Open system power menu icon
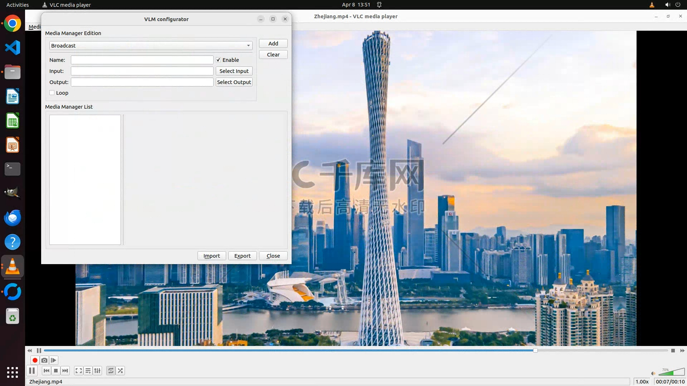 (x=678, y=5)
